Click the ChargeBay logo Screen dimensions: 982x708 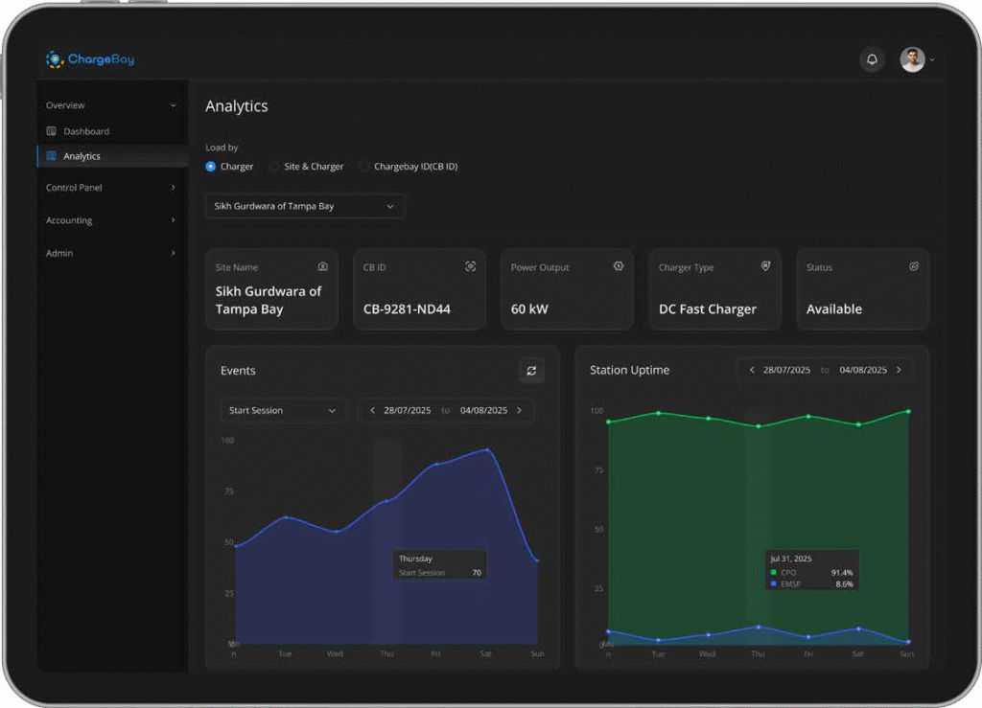(90, 59)
